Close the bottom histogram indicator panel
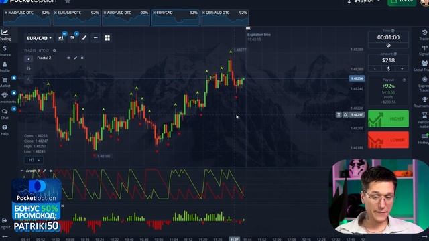This screenshot has width=429, height=241. point(62,206)
